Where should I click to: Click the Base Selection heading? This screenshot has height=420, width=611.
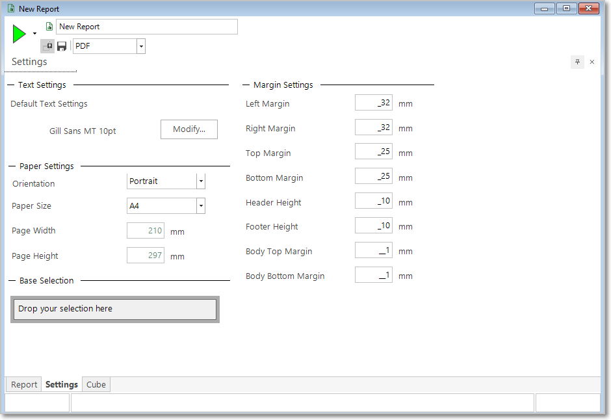(46, 280)
